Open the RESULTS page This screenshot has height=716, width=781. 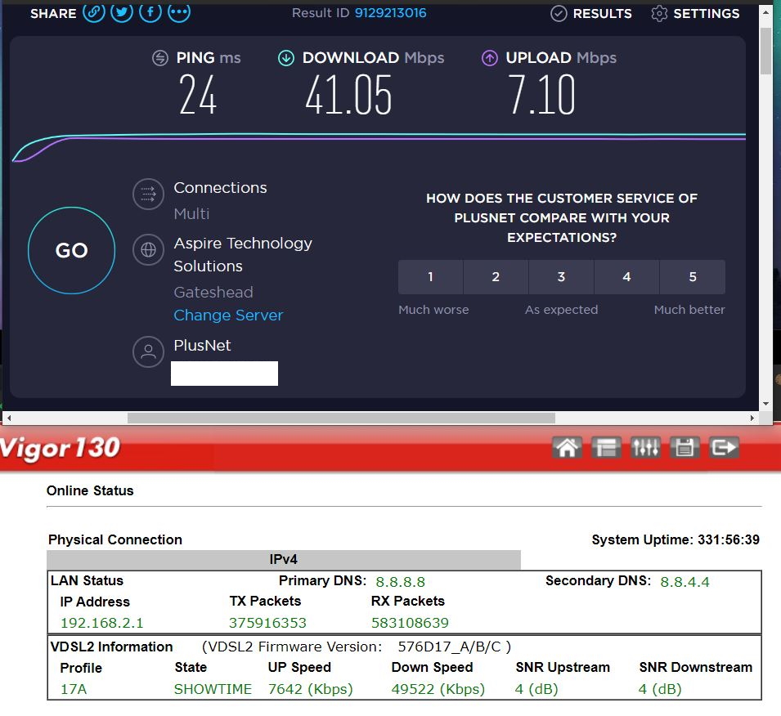click(x=591, y=13)
